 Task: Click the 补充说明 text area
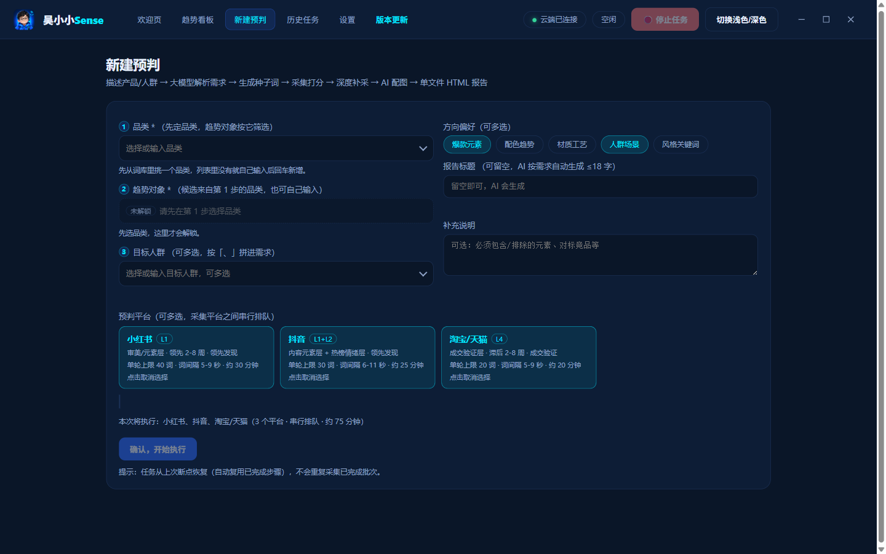601,255
